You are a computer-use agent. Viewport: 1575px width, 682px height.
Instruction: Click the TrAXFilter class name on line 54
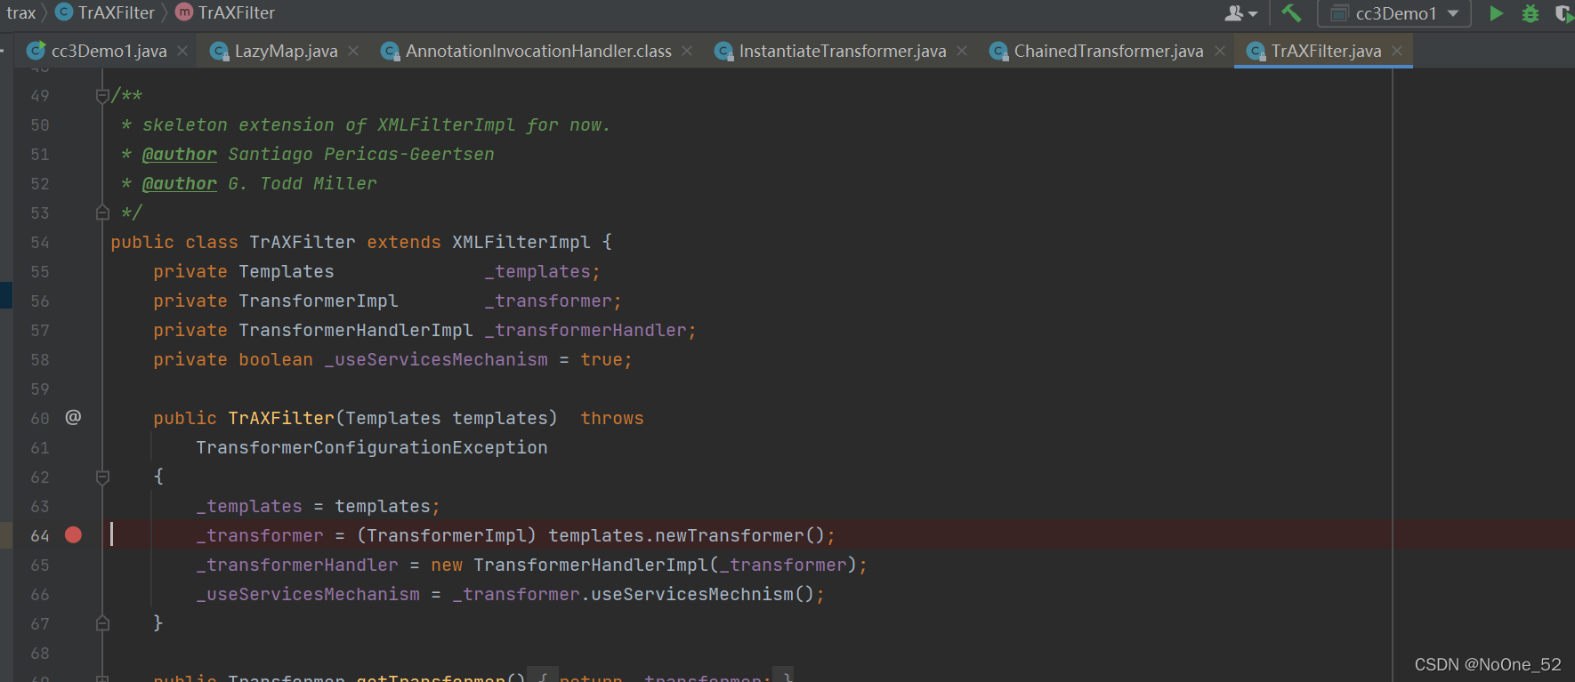coord(303,242)
